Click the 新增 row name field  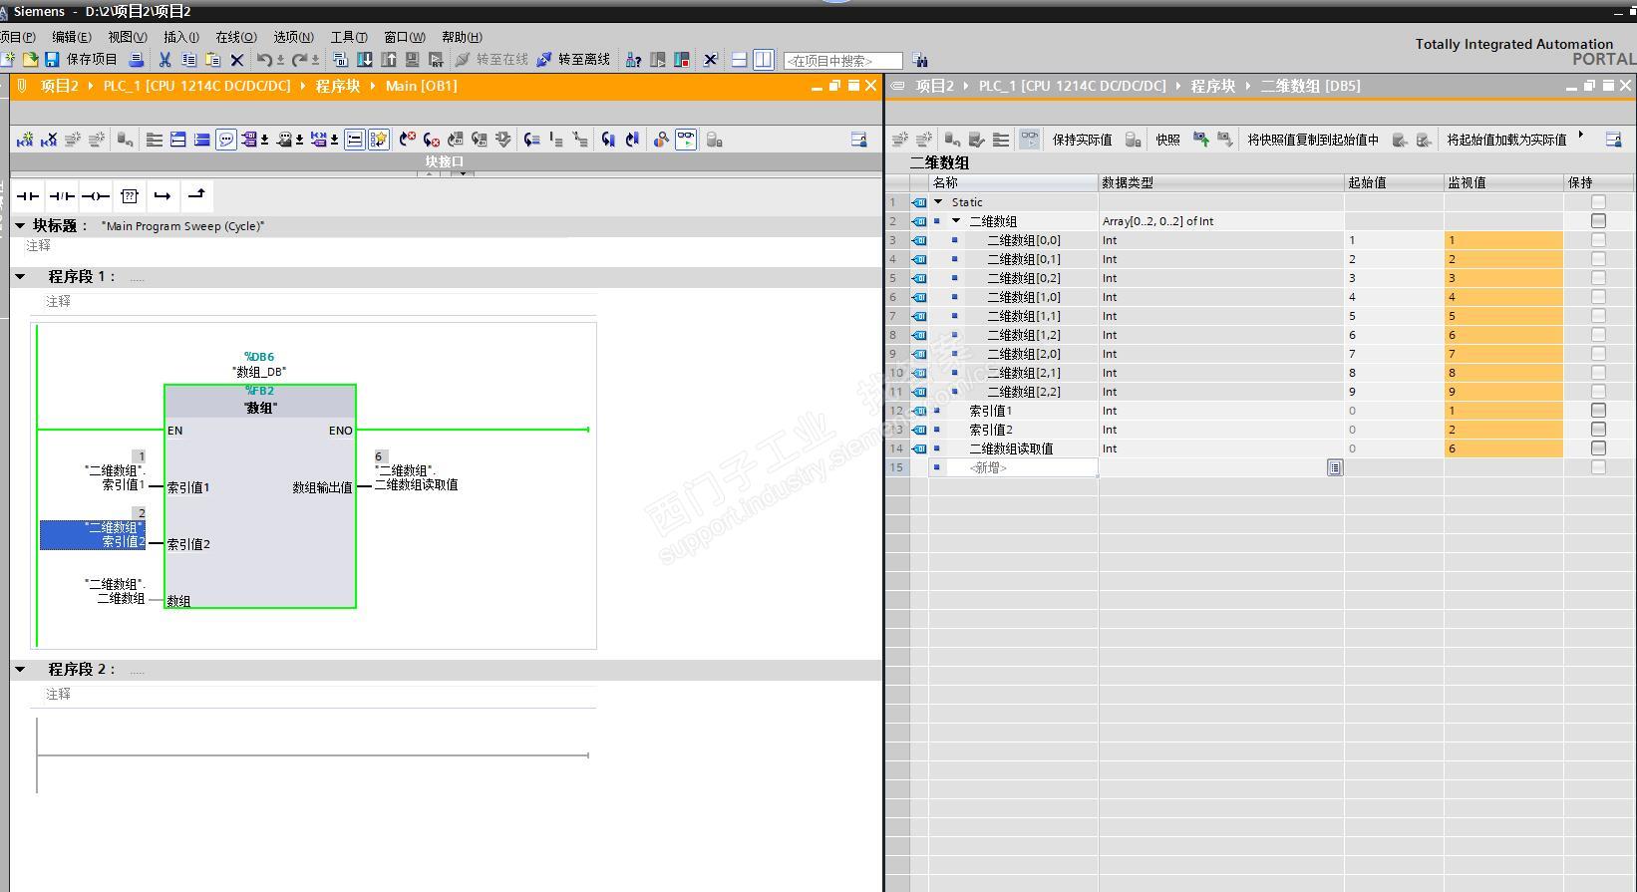click(x=1013, y=467)
